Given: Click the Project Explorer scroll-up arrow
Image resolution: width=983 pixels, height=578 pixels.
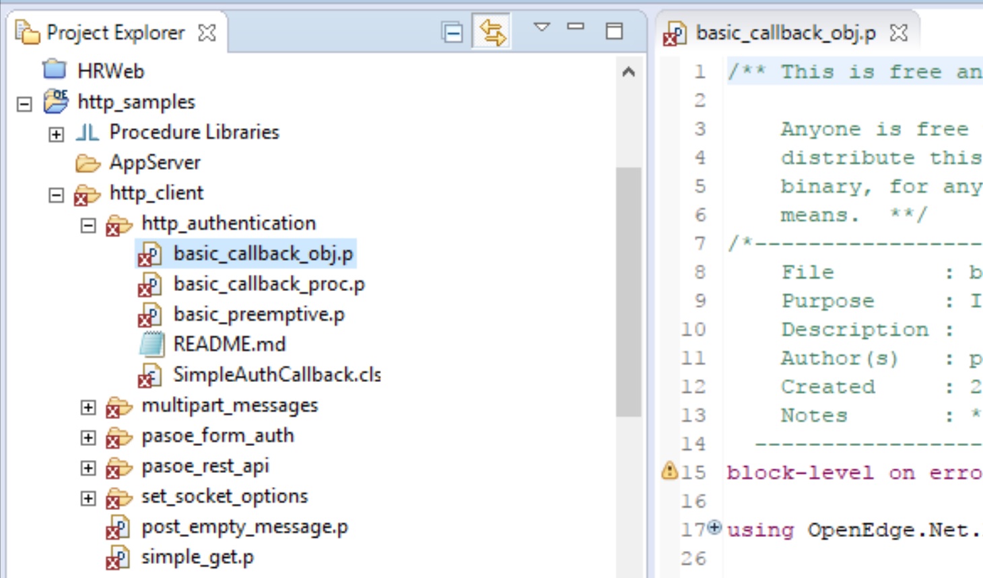Looking at the screenshot, I should click(x=629, y=71).
